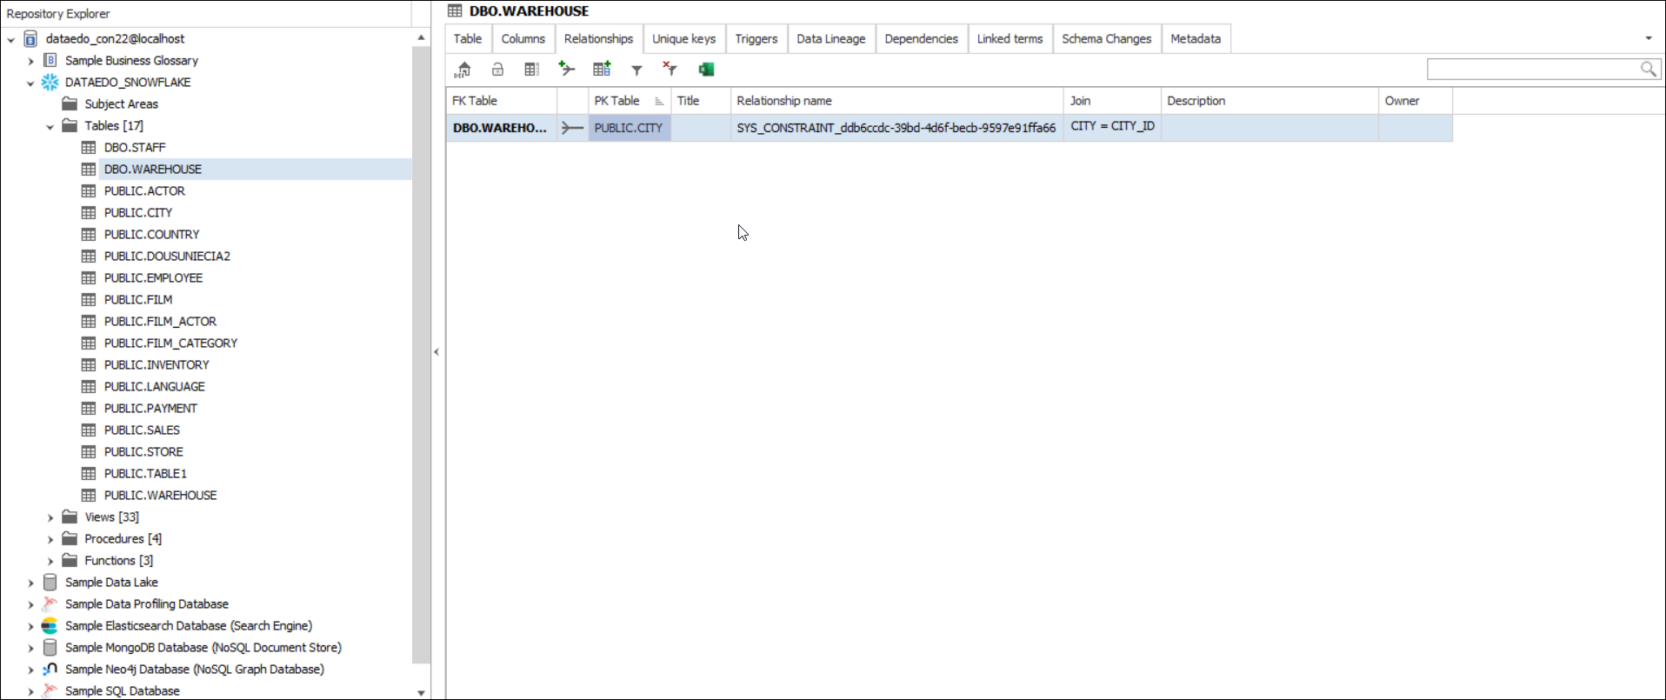Collapse the DATAEDO_SNOWFLAKE database node
1666x700 pixels.
(30, 83)
